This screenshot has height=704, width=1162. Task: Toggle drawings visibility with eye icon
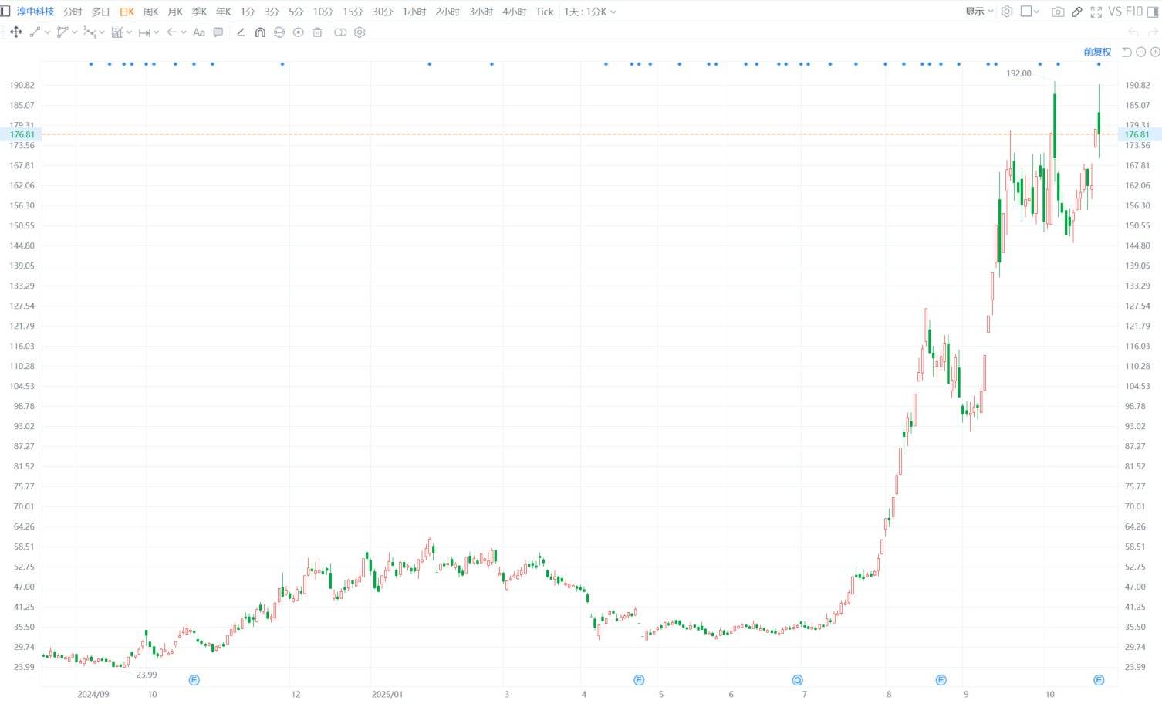[x=298, y=32]
